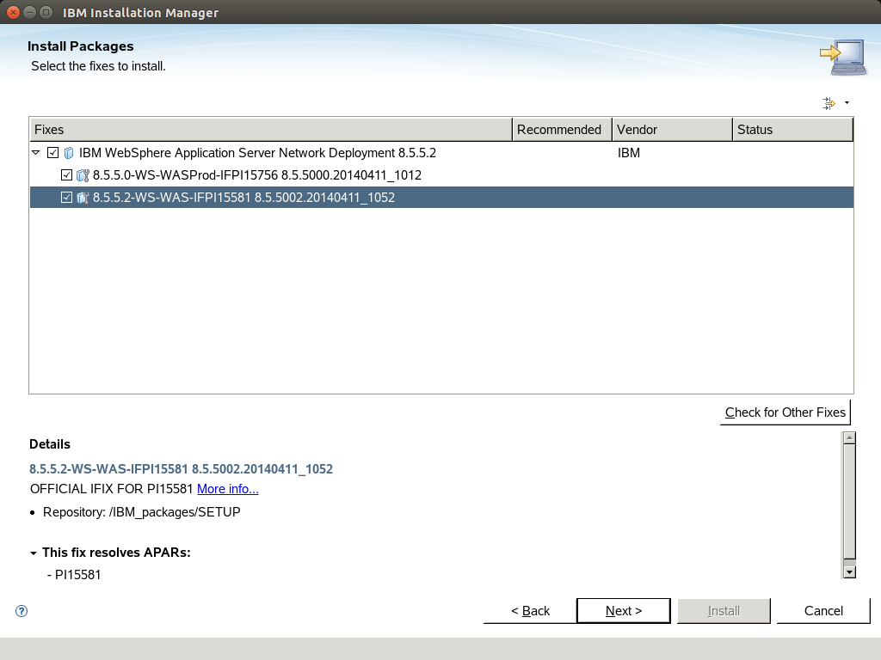Click the Details scrollbar down arrow
Viewport: 881px width, 660px height.
tap(849, 571)
